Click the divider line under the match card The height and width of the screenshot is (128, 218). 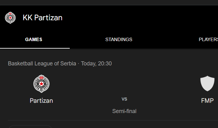click(113, 120)
